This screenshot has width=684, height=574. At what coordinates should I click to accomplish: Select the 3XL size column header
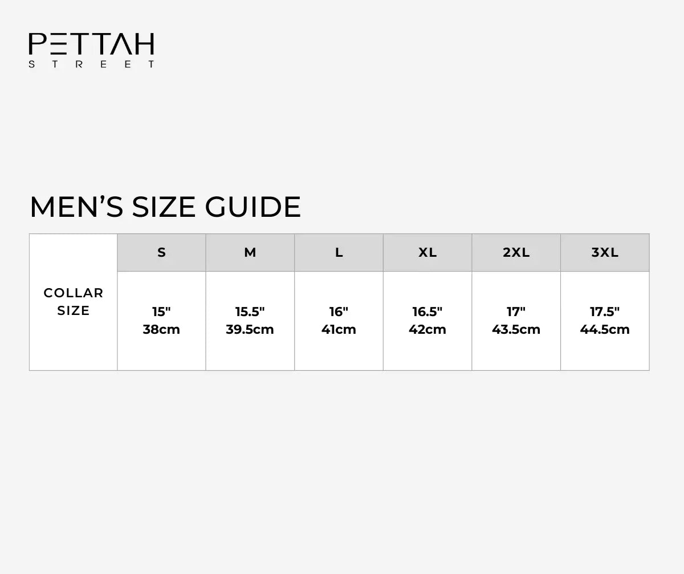point(605,253)
